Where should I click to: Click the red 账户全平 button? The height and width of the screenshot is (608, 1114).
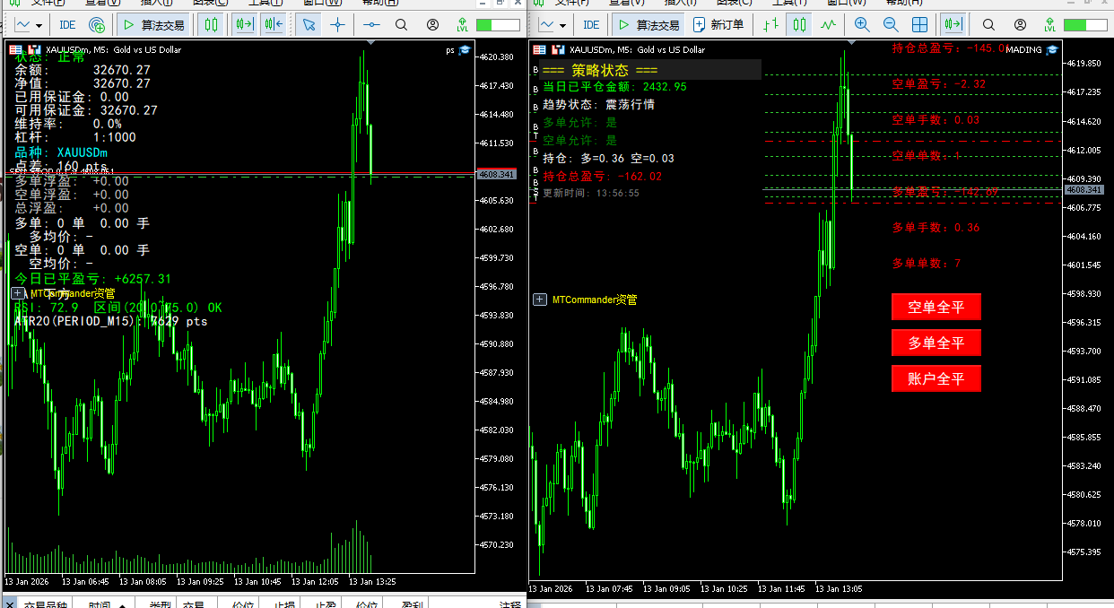[936, 378]
